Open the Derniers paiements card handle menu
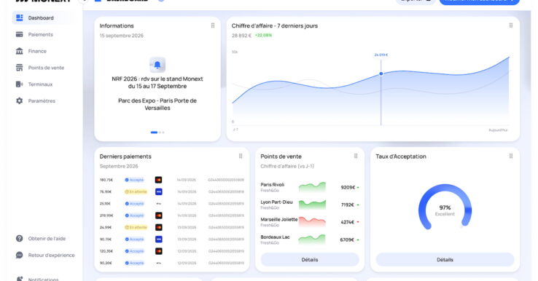This screenshot has width=538, height=281. tap(241, 157)
